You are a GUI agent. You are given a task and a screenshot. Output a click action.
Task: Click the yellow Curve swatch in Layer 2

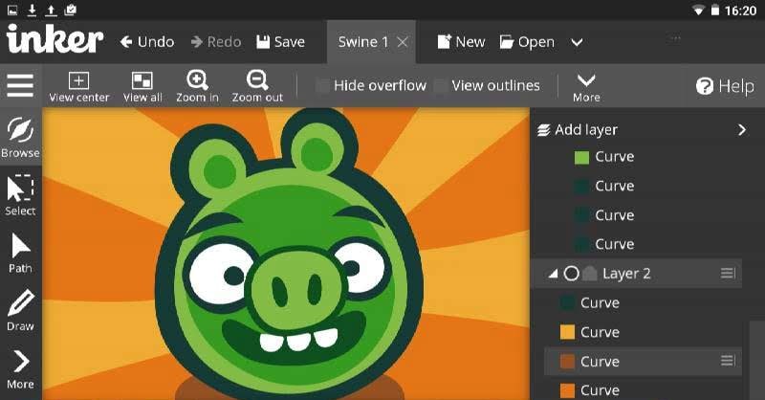567,332
